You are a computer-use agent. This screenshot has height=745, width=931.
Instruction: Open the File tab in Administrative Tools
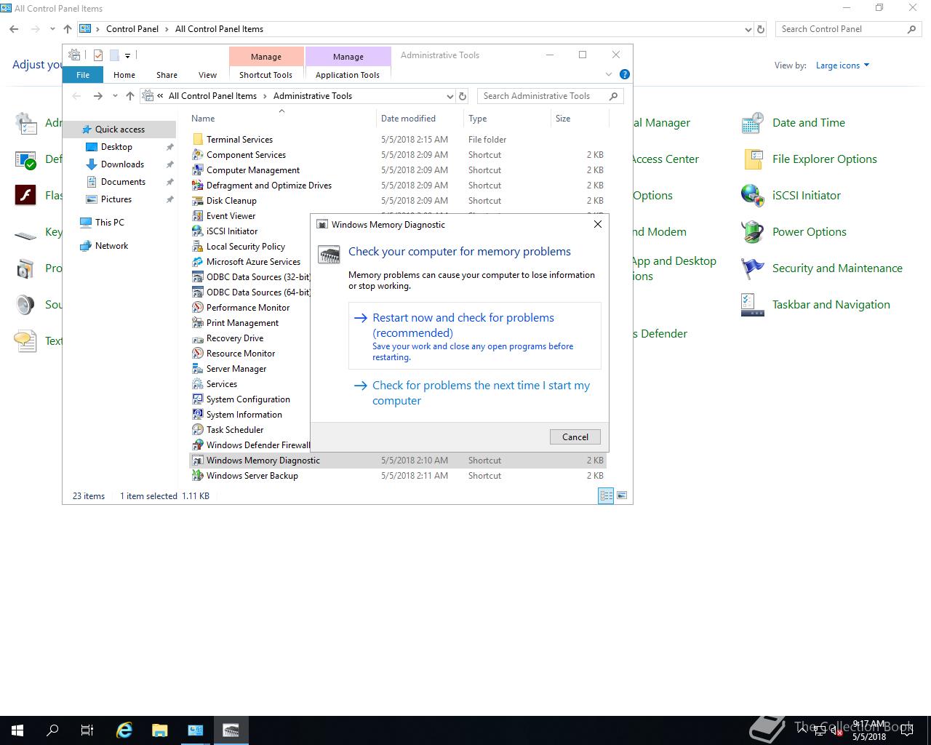(x=83, y=75)
